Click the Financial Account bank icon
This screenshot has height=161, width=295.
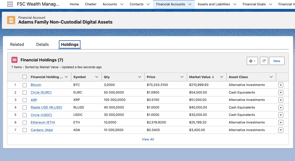(11, 20)
